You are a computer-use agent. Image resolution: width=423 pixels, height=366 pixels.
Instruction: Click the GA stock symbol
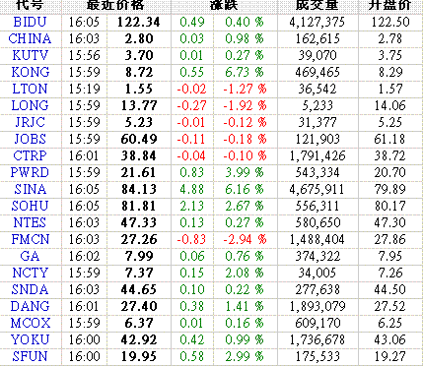[x=30, y=256]
